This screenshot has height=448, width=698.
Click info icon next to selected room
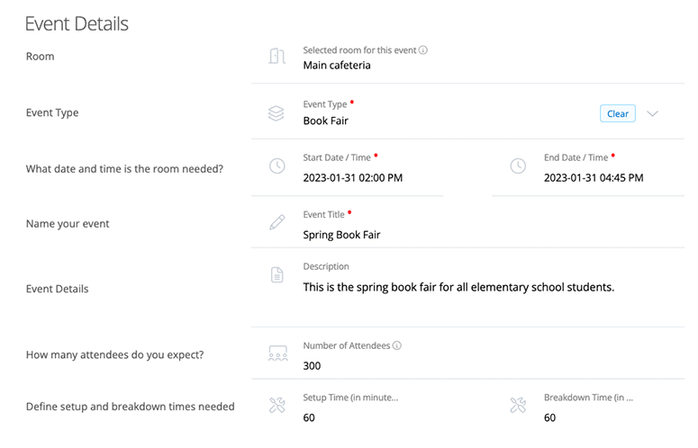423,50
